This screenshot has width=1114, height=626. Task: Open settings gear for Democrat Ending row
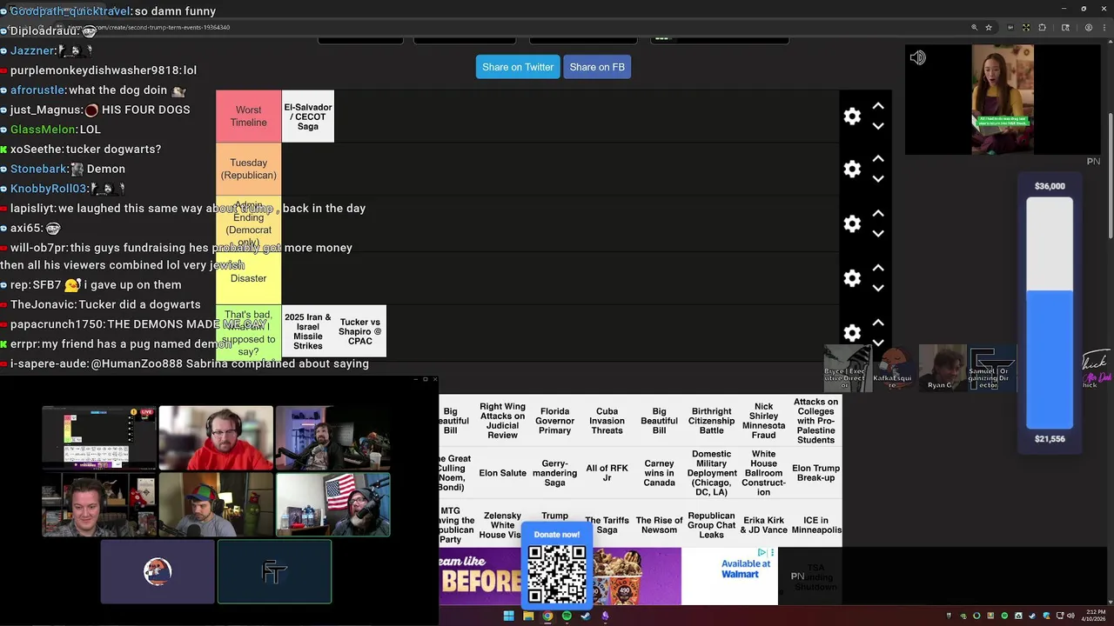[852, 223]
